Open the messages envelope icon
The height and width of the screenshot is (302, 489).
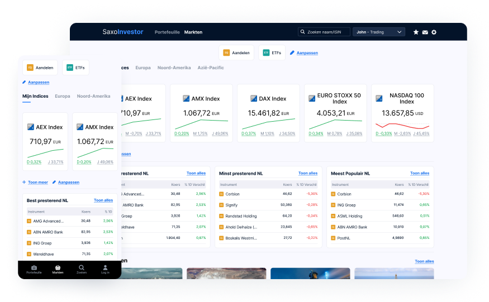coord(425,32)
